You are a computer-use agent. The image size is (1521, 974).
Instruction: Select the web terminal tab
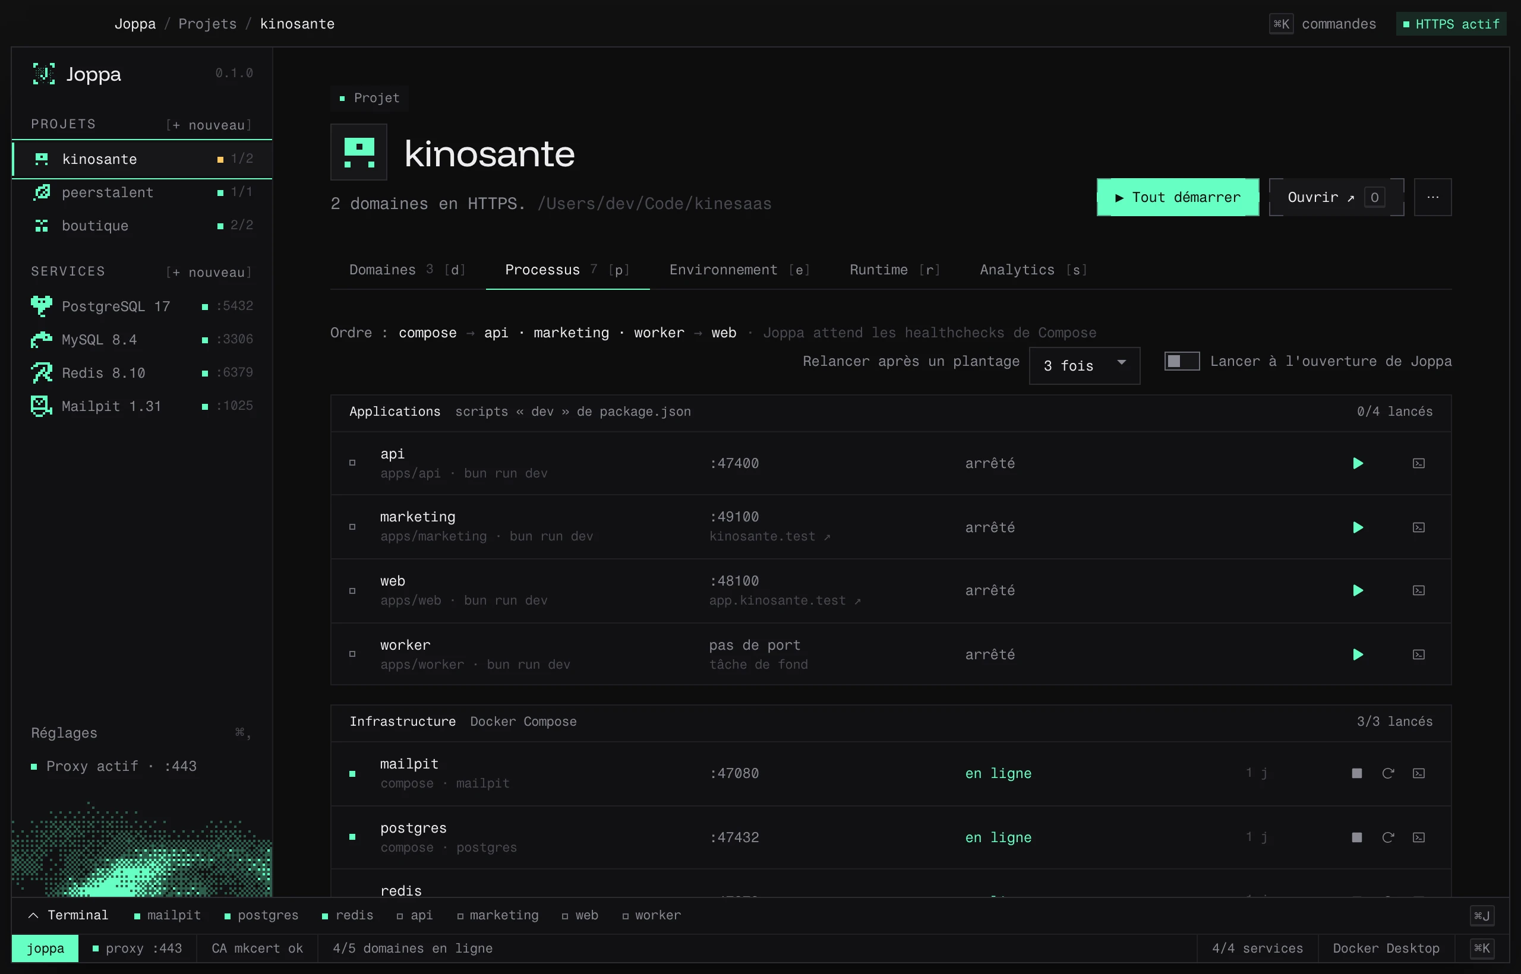580,915
